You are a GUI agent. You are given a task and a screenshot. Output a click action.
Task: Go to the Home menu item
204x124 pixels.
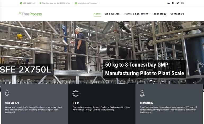[x=97, y=14]
